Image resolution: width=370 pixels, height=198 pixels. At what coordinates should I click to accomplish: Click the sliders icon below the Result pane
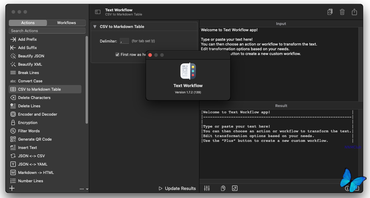[x=207, y=188]
